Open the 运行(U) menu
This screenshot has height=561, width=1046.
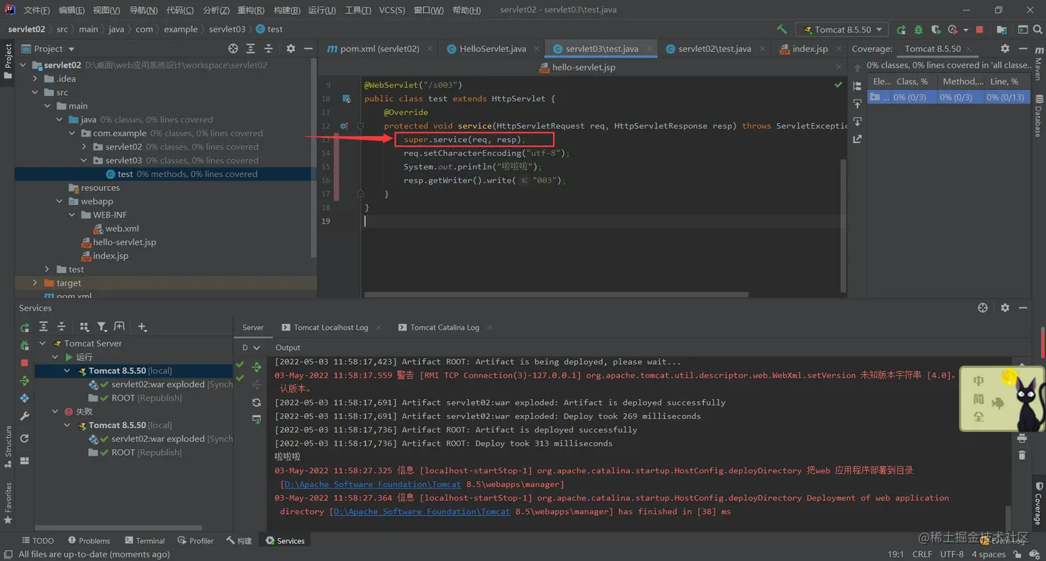click(x=322, y=10)
